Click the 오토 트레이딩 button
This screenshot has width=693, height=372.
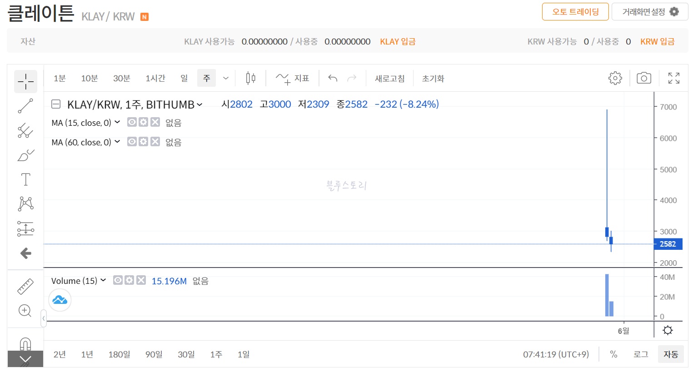click(x=575, y=12)
